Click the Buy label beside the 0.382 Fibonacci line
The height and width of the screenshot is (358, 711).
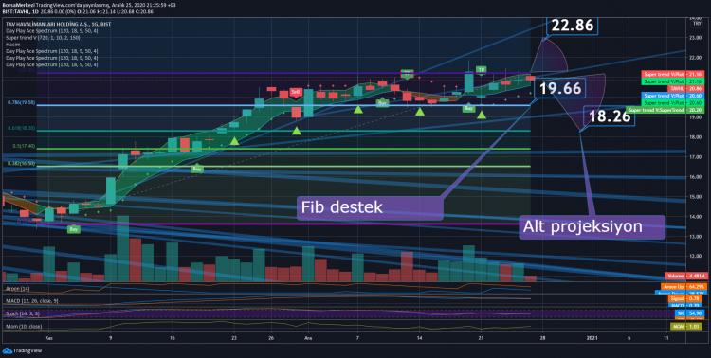click(x=197, y=169)
